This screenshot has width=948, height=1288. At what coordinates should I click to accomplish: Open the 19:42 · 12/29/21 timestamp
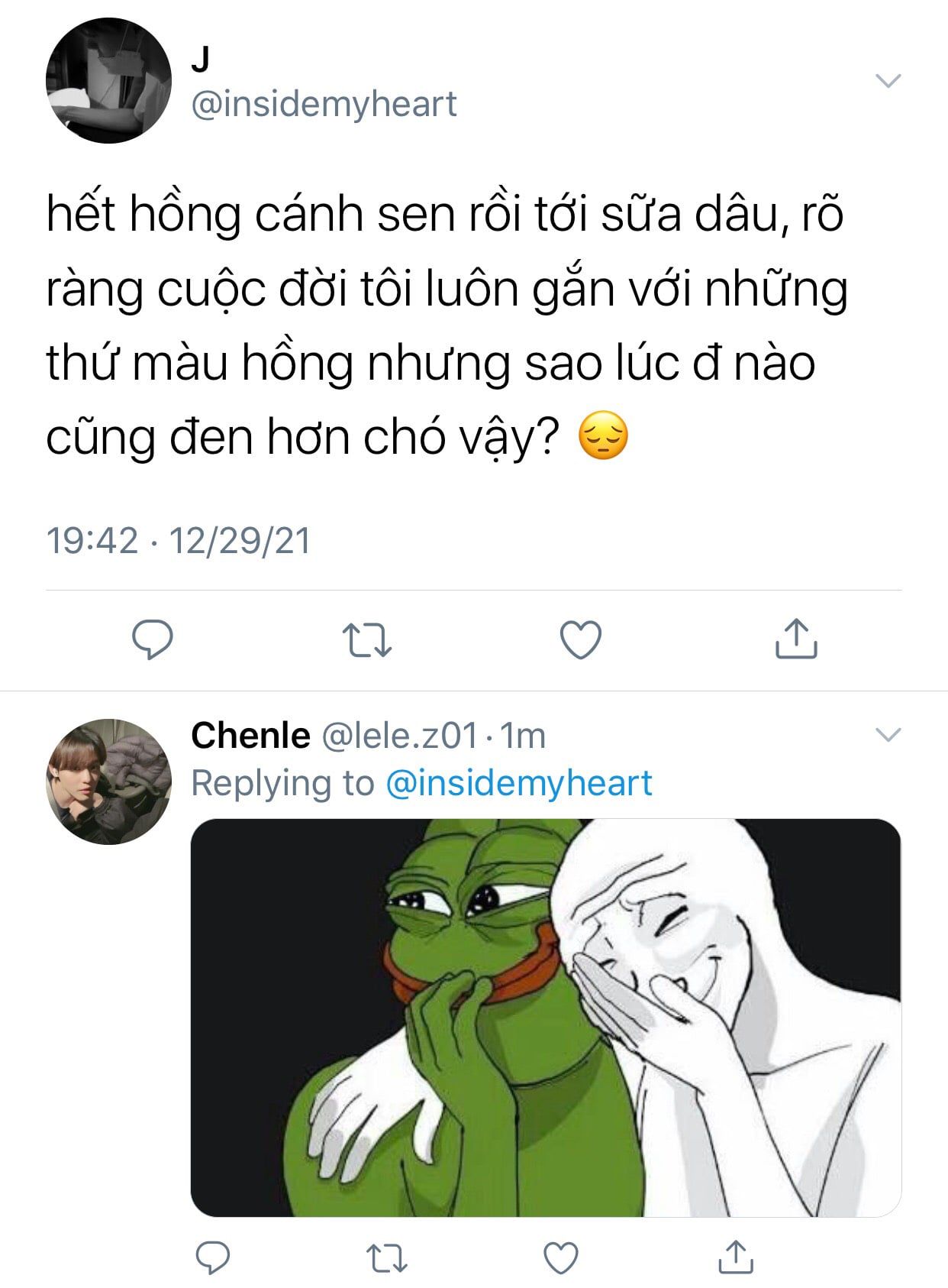click(179, 541)
